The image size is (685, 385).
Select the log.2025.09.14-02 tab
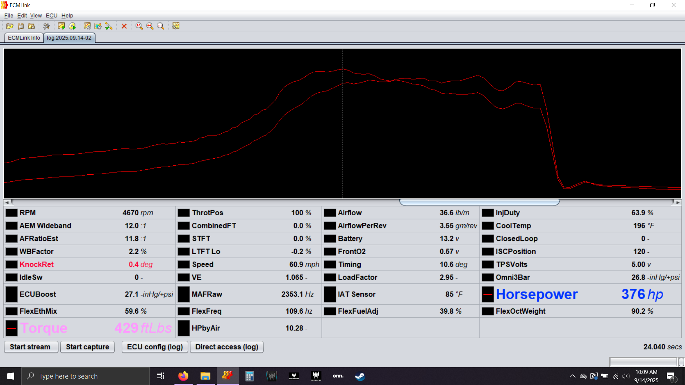point(69,38)
